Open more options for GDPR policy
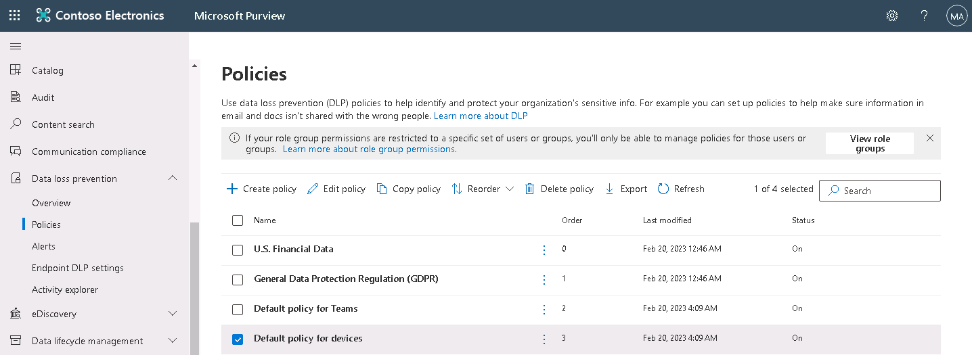Screen dimensions: 972x355 point(544,279)
